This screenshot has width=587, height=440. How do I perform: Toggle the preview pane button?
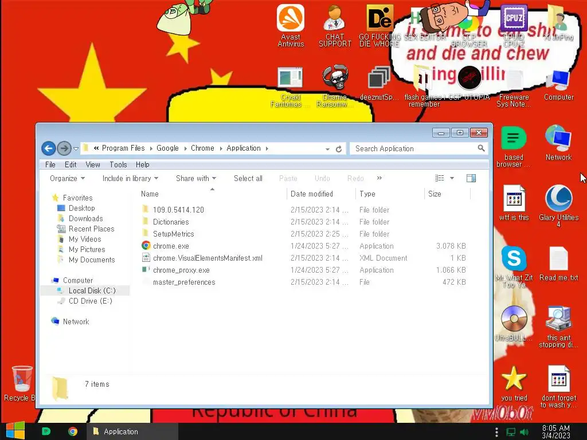[471, 178]
